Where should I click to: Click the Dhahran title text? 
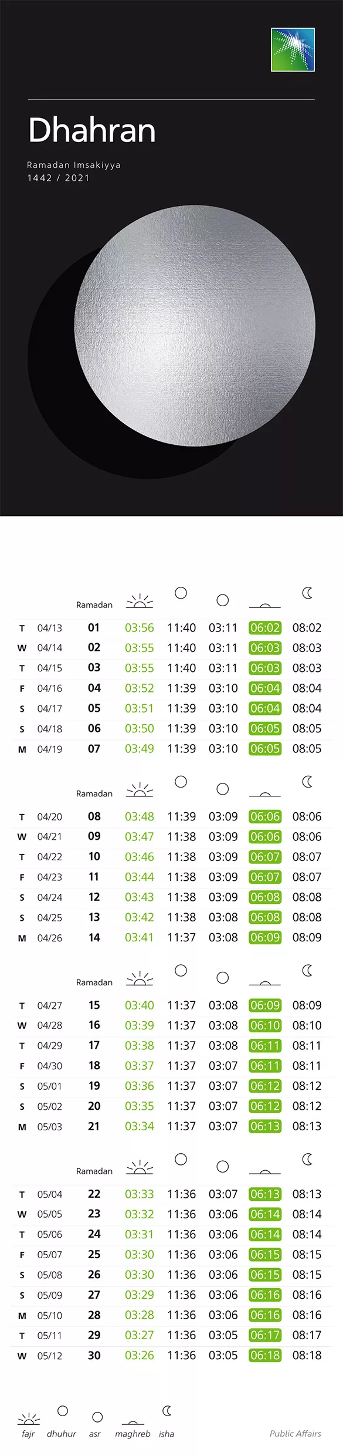click(92, 130)
